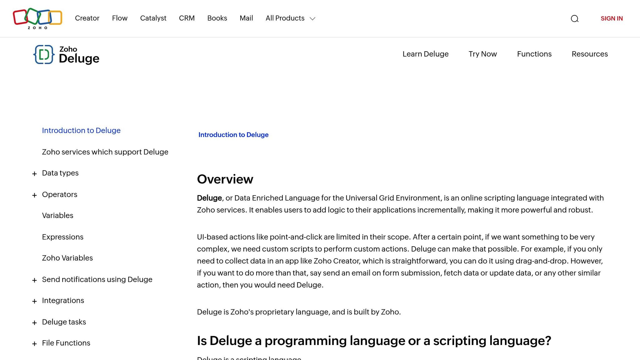Go to Try Now page
This screenshot has height=360, width=640.
(x=482, y=54)
